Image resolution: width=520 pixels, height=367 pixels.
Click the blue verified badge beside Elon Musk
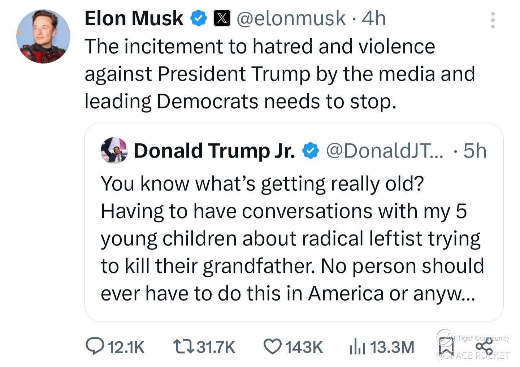click(198, 19)
